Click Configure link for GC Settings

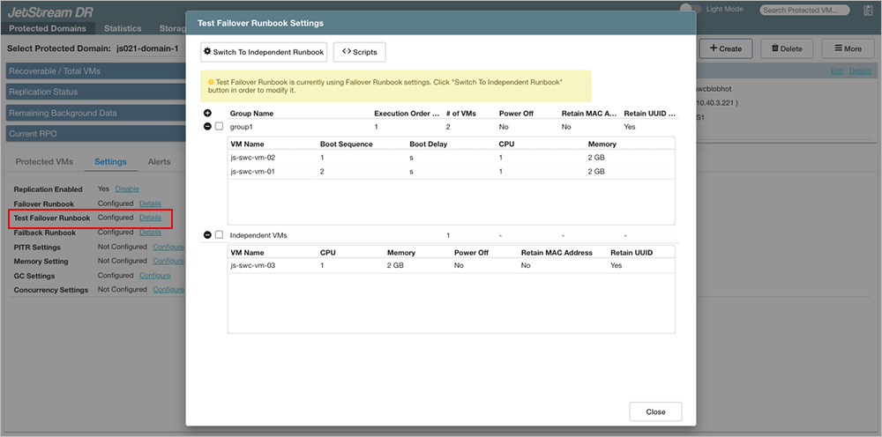click(155, 275)
